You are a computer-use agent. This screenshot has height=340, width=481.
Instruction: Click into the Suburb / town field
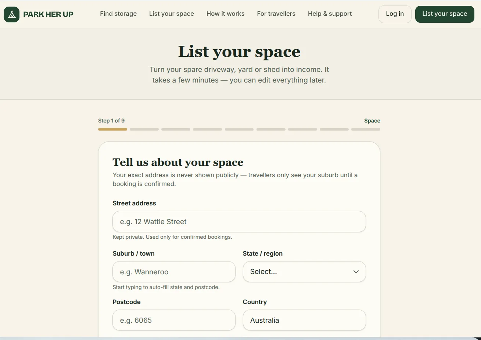(x=174, y=272)
